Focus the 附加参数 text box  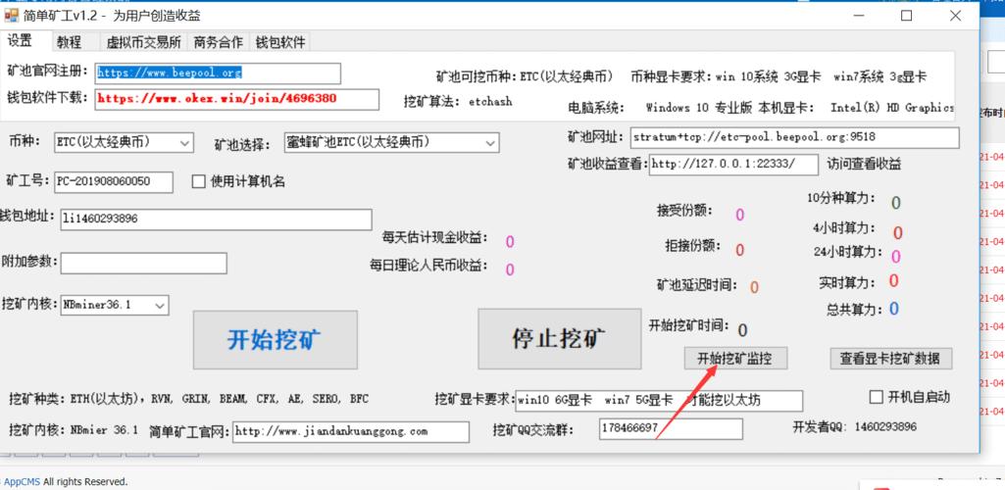[143, 263]
